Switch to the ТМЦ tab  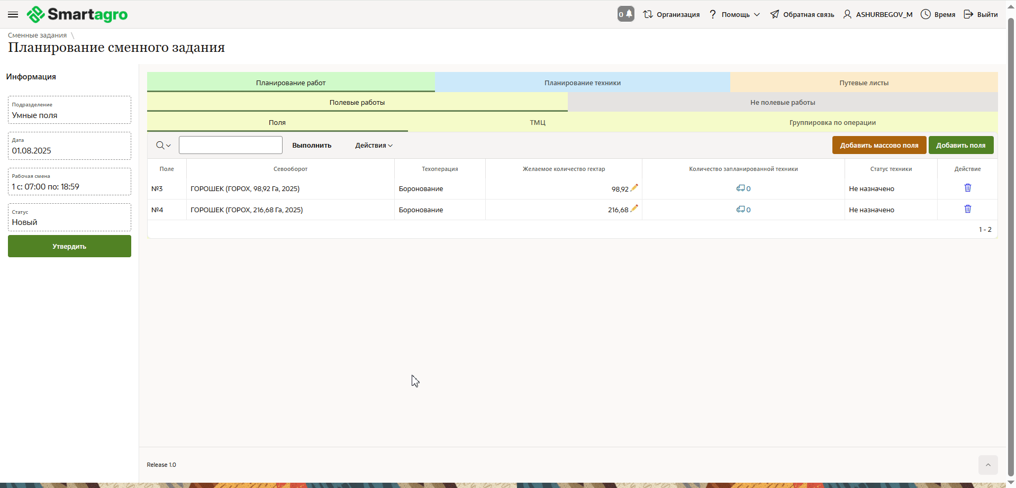point(537,122)
